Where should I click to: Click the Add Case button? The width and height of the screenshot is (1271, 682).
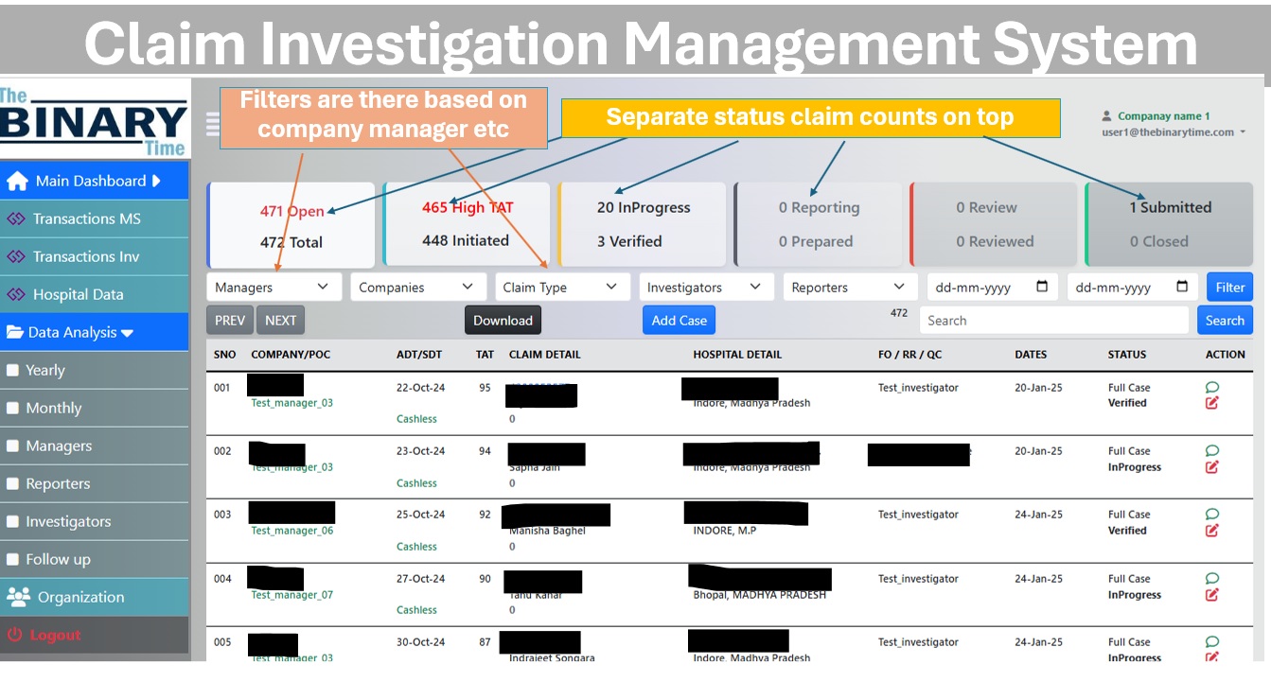coord(679,320)
